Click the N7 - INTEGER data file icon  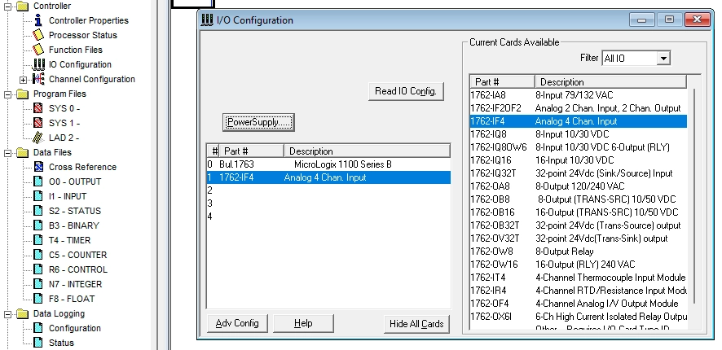(x=38, y=285)
